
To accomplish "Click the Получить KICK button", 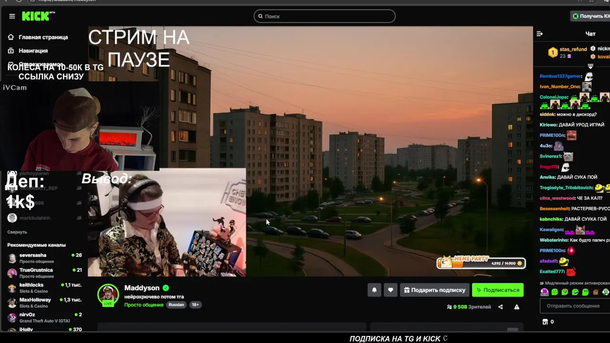I will tap(591, 16).
